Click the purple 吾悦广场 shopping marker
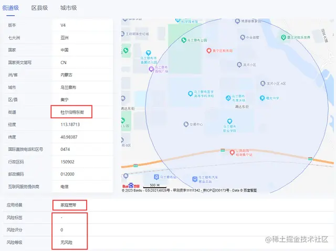 tap(151, 69)
